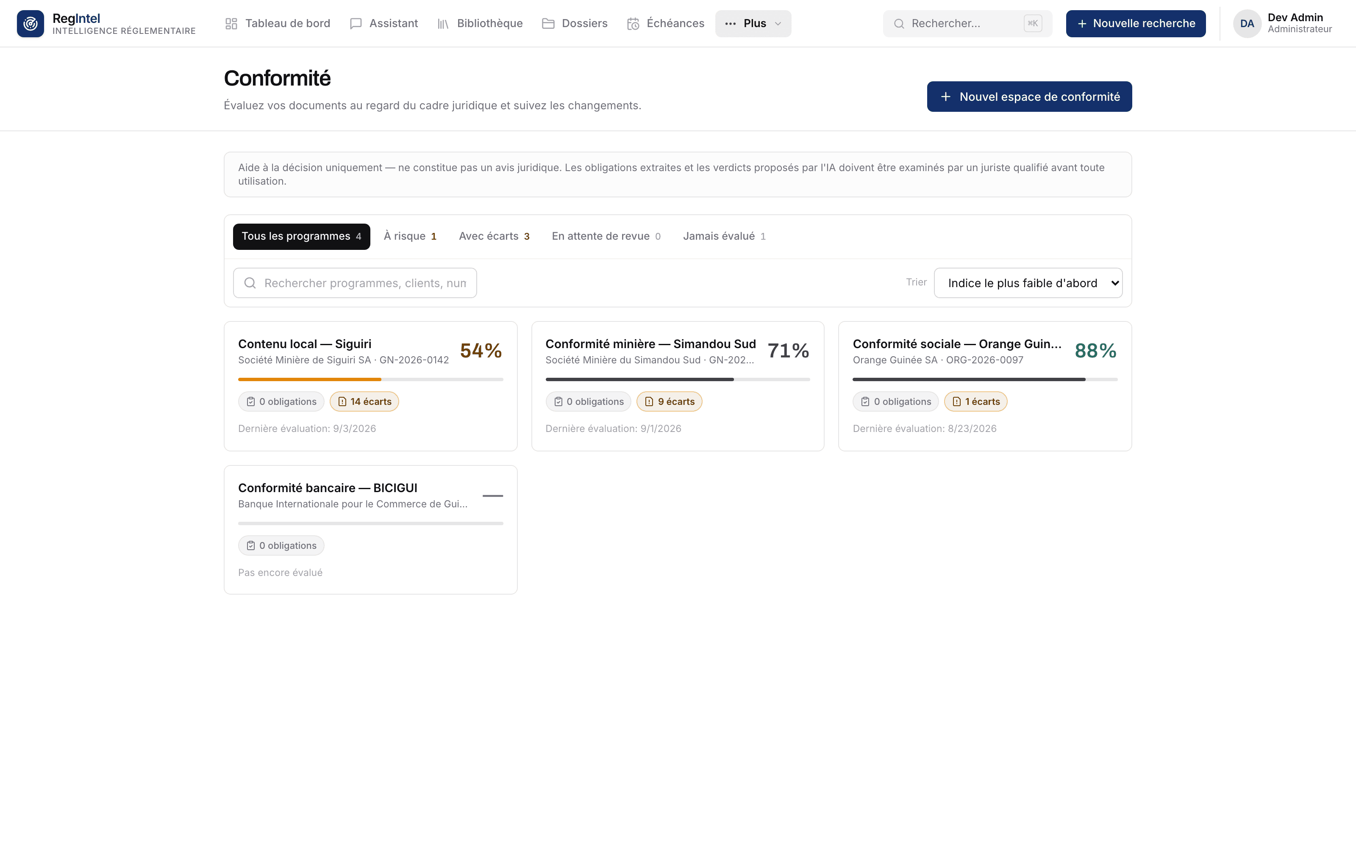The image size is (1356, 847).
Task: Click the three-dots icon beside Plus
Action: pos(730,24)
